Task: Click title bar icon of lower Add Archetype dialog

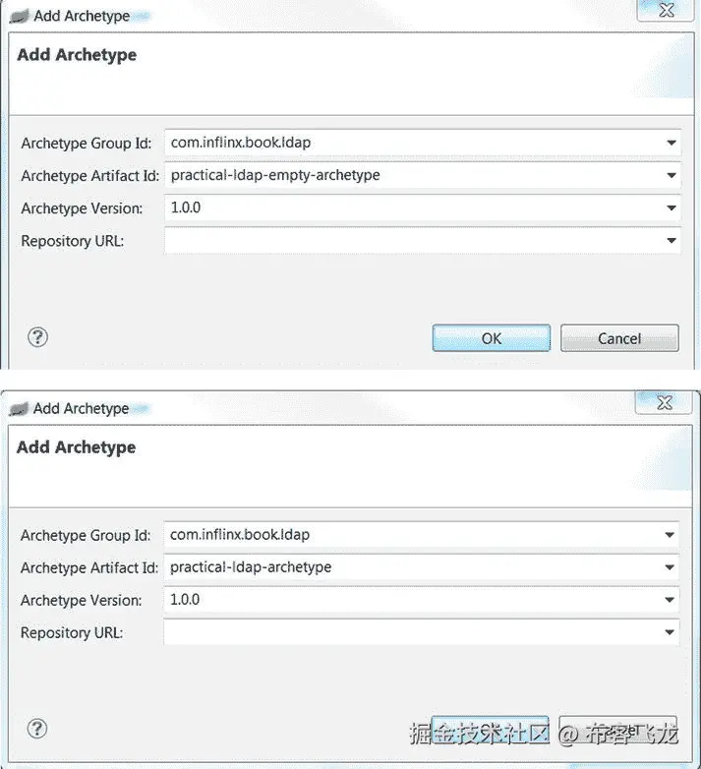Action: point(19,408)
